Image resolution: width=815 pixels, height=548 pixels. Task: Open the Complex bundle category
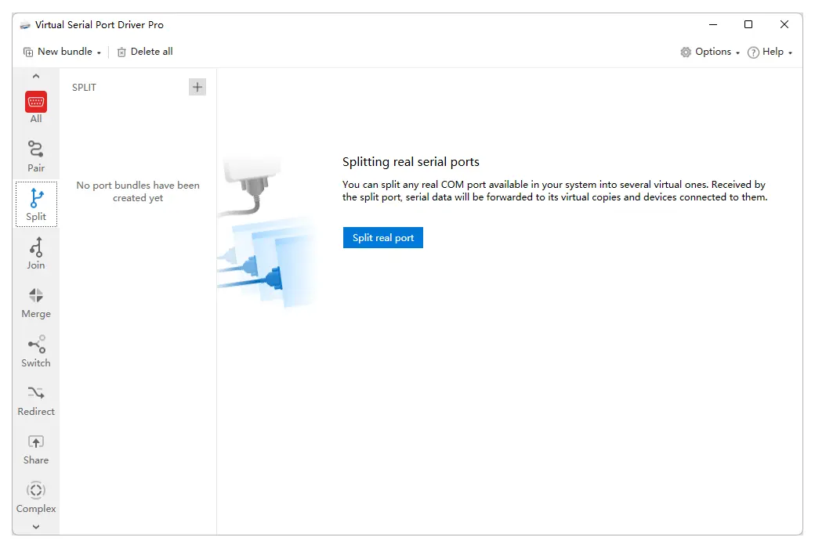36,498
